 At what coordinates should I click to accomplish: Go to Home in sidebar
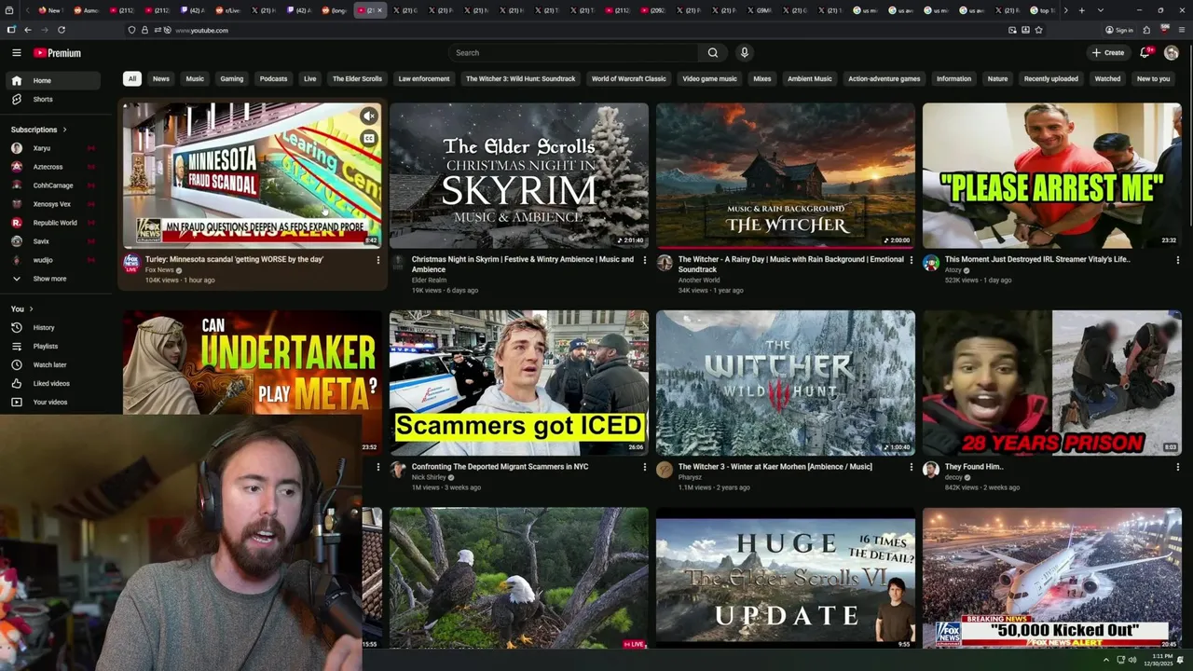coord(53,81)
